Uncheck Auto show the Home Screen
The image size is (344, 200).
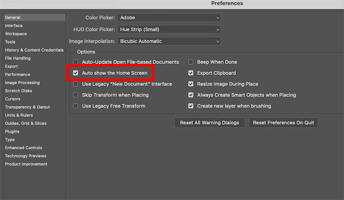click(x=76, y=73)
